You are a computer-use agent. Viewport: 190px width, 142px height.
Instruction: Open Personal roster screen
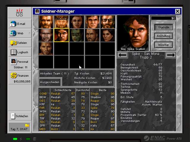tap(20, 64)
